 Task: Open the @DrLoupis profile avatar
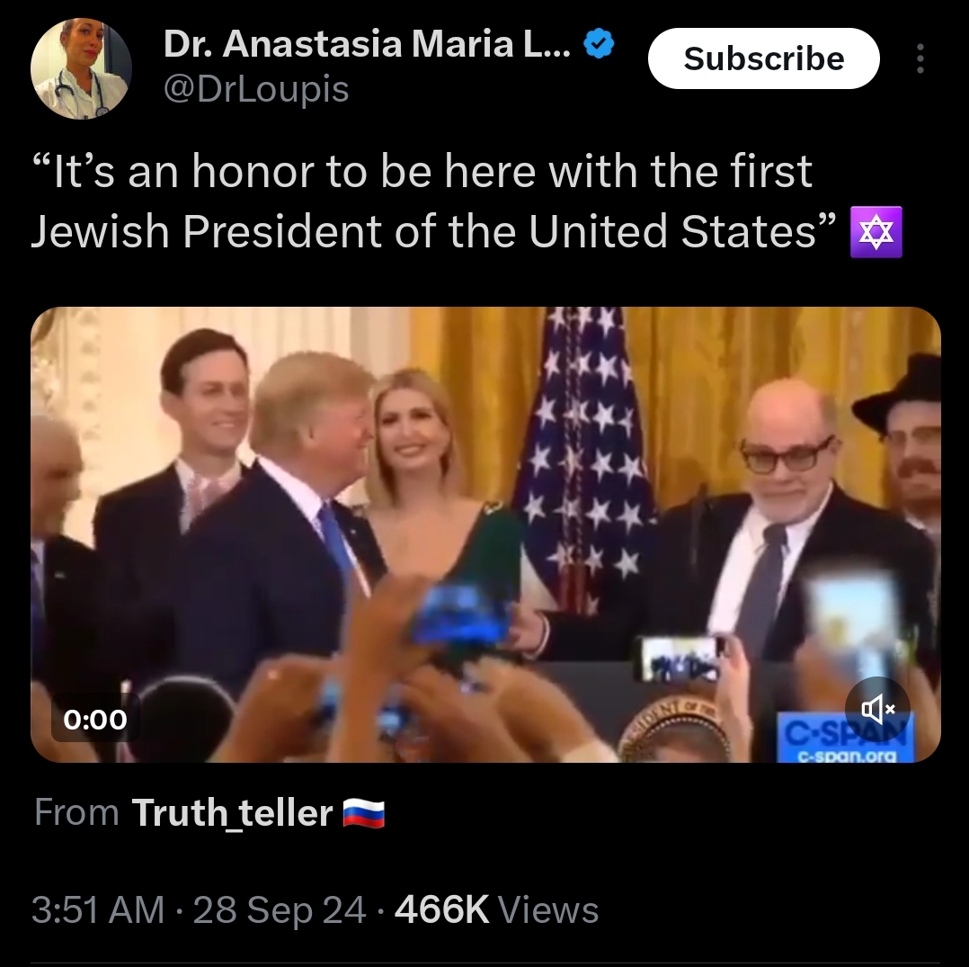tap(81, 68)
